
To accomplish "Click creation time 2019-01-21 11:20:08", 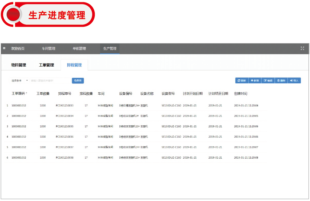I will [246, 157].
